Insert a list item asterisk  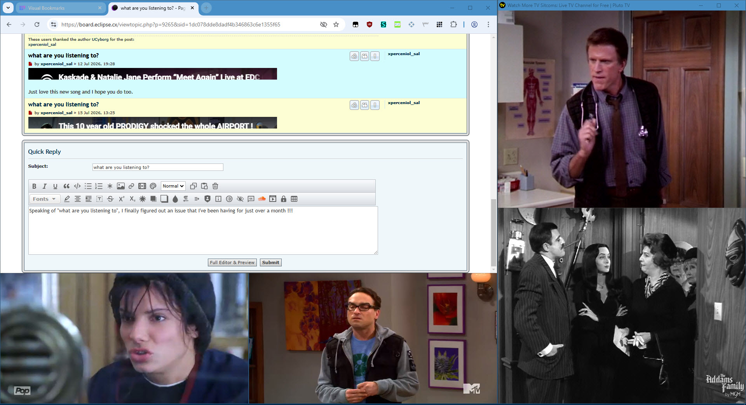click(110, 186)
